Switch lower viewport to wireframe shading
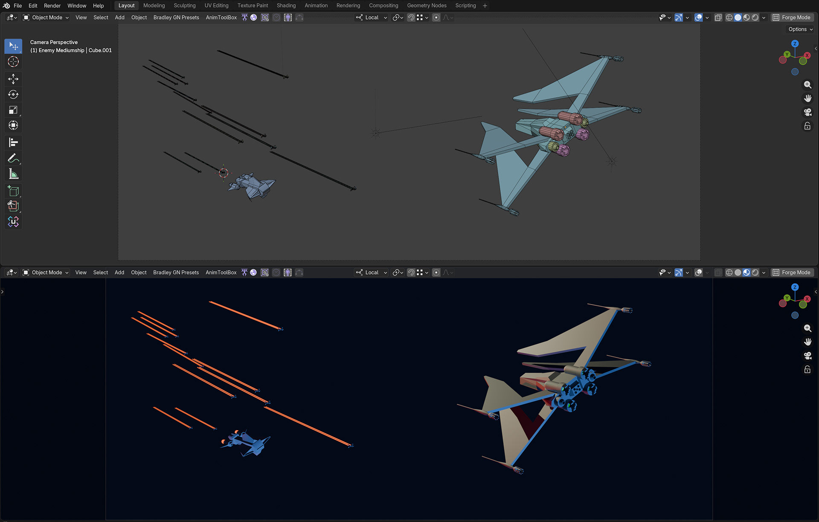This screenshot has width=819, height=522. 729,273
